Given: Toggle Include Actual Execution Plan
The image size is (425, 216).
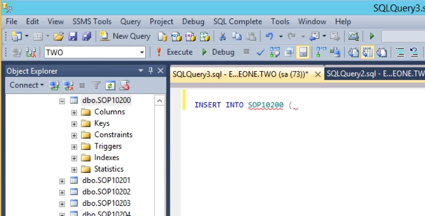Looking at the screenshot, I should (x=321, y=52).
